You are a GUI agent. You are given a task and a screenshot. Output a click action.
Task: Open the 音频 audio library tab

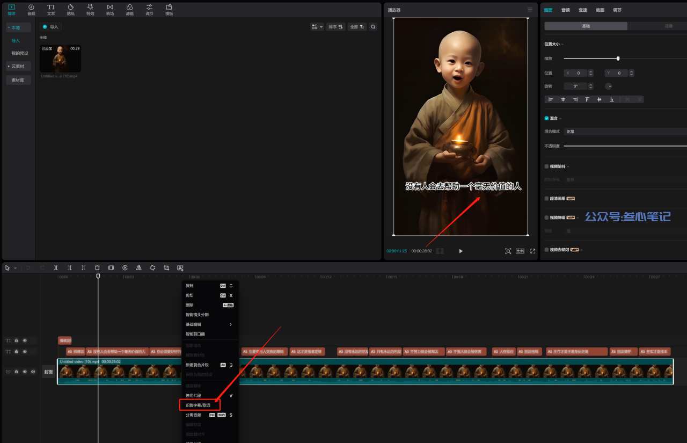(31, 9)
